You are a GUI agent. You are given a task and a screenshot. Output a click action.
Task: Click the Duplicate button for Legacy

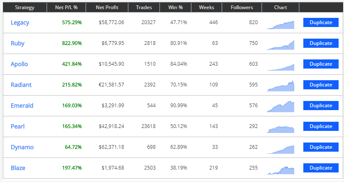coord(321,22)
